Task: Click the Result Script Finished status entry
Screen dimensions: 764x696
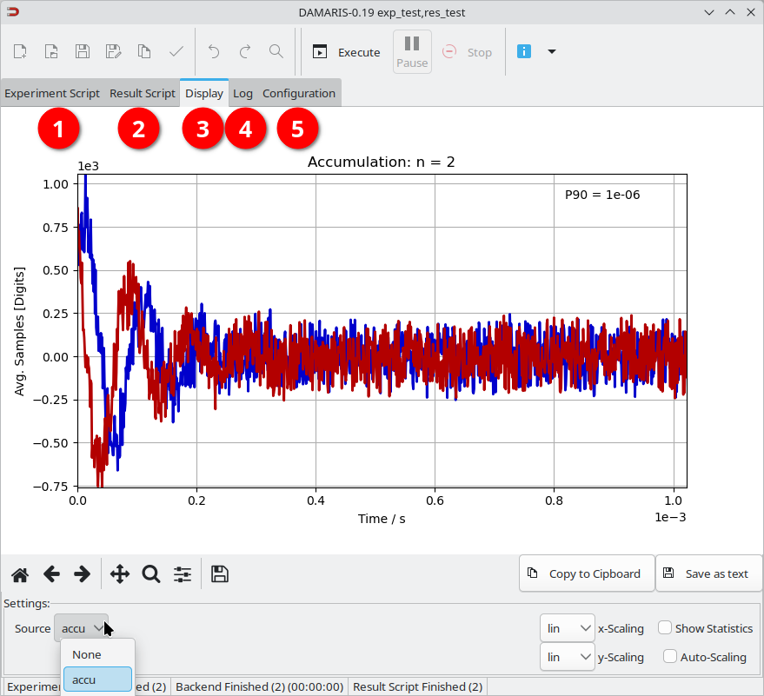Action: 417,686
